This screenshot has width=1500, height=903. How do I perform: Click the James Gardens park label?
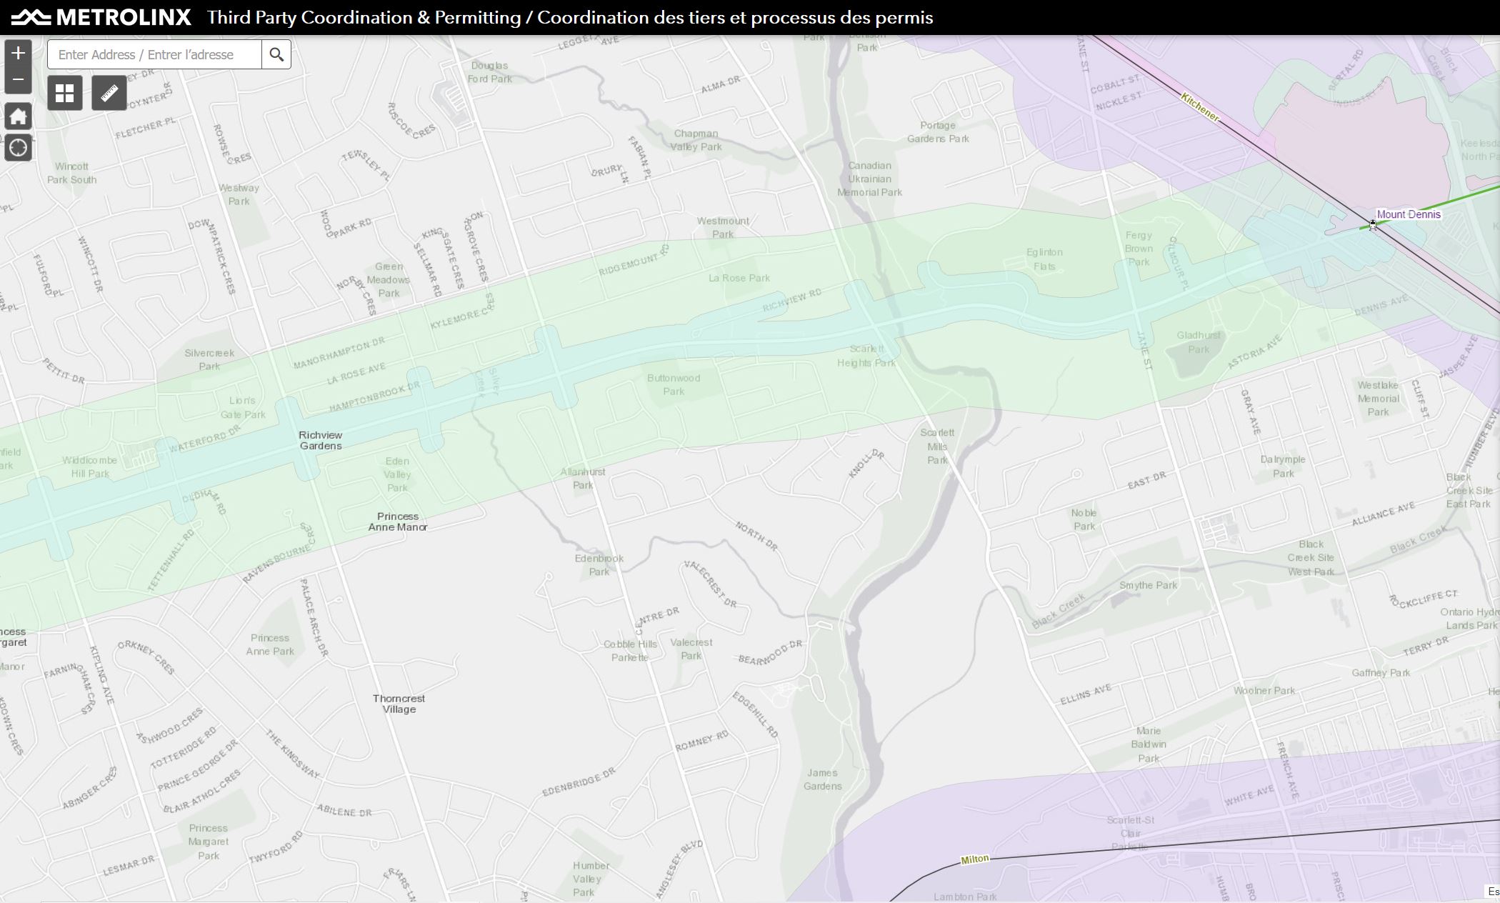click(822, 779)
